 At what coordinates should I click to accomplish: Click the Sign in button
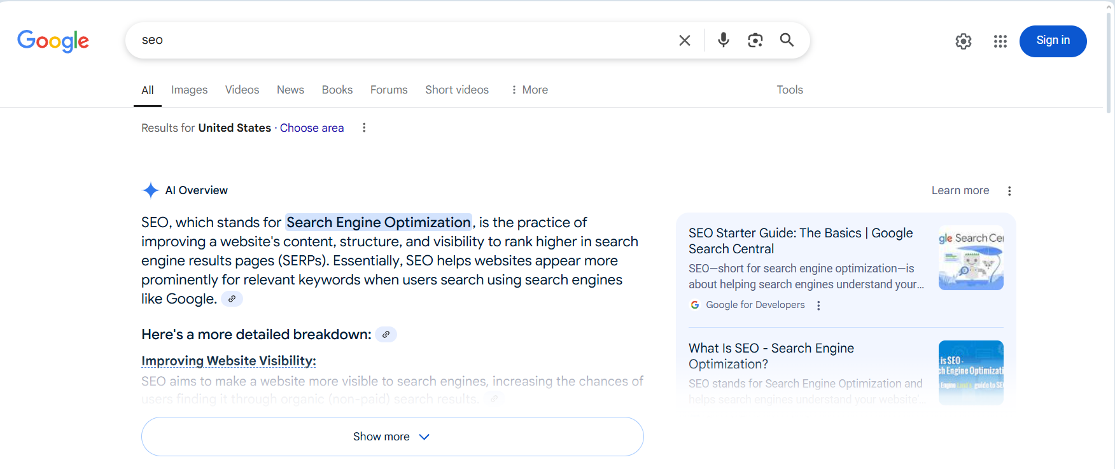click(x=1053, y=41)
